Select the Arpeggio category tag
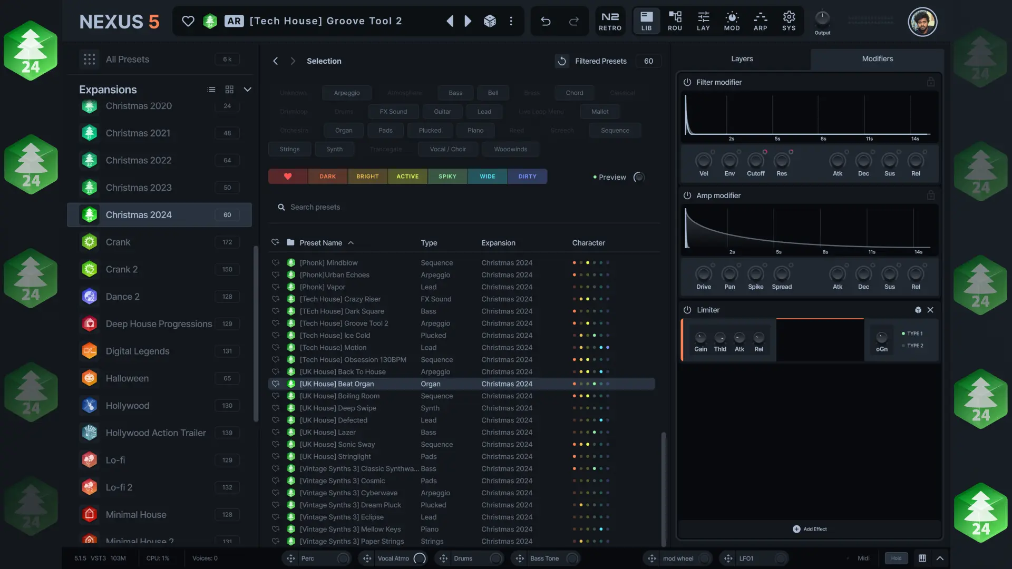The image size is (1012, 569). click(347, 93)
